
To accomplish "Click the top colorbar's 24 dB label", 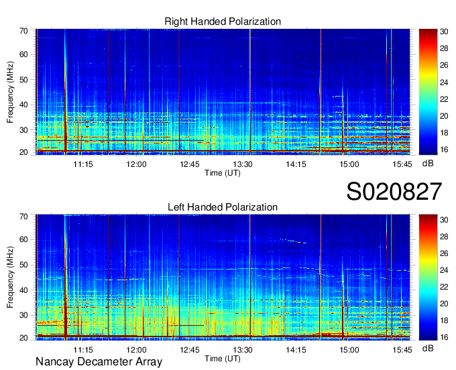I will (444, 82).
